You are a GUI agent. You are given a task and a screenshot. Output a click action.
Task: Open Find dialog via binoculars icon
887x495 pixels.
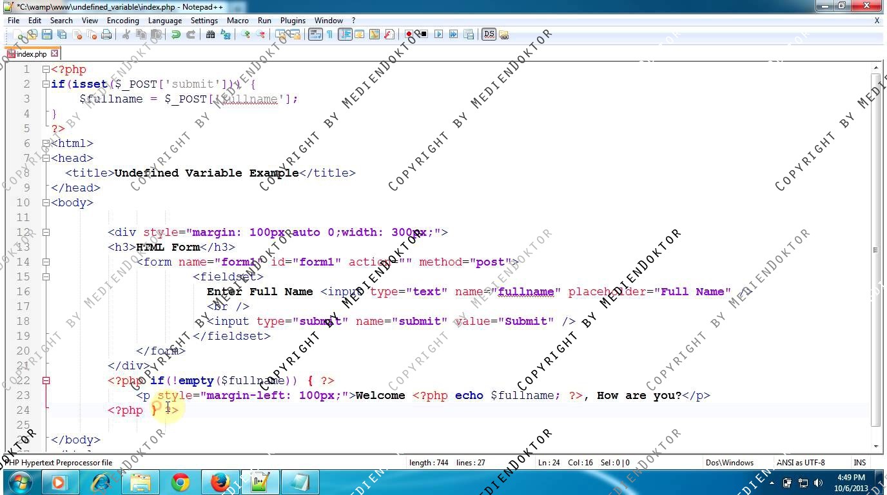coord(210,35)
